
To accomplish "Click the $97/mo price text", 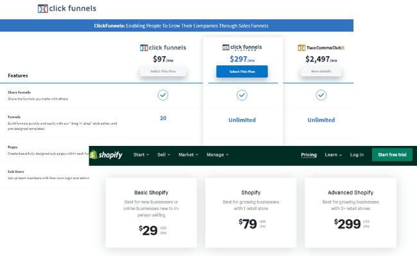I will point(163,59).
